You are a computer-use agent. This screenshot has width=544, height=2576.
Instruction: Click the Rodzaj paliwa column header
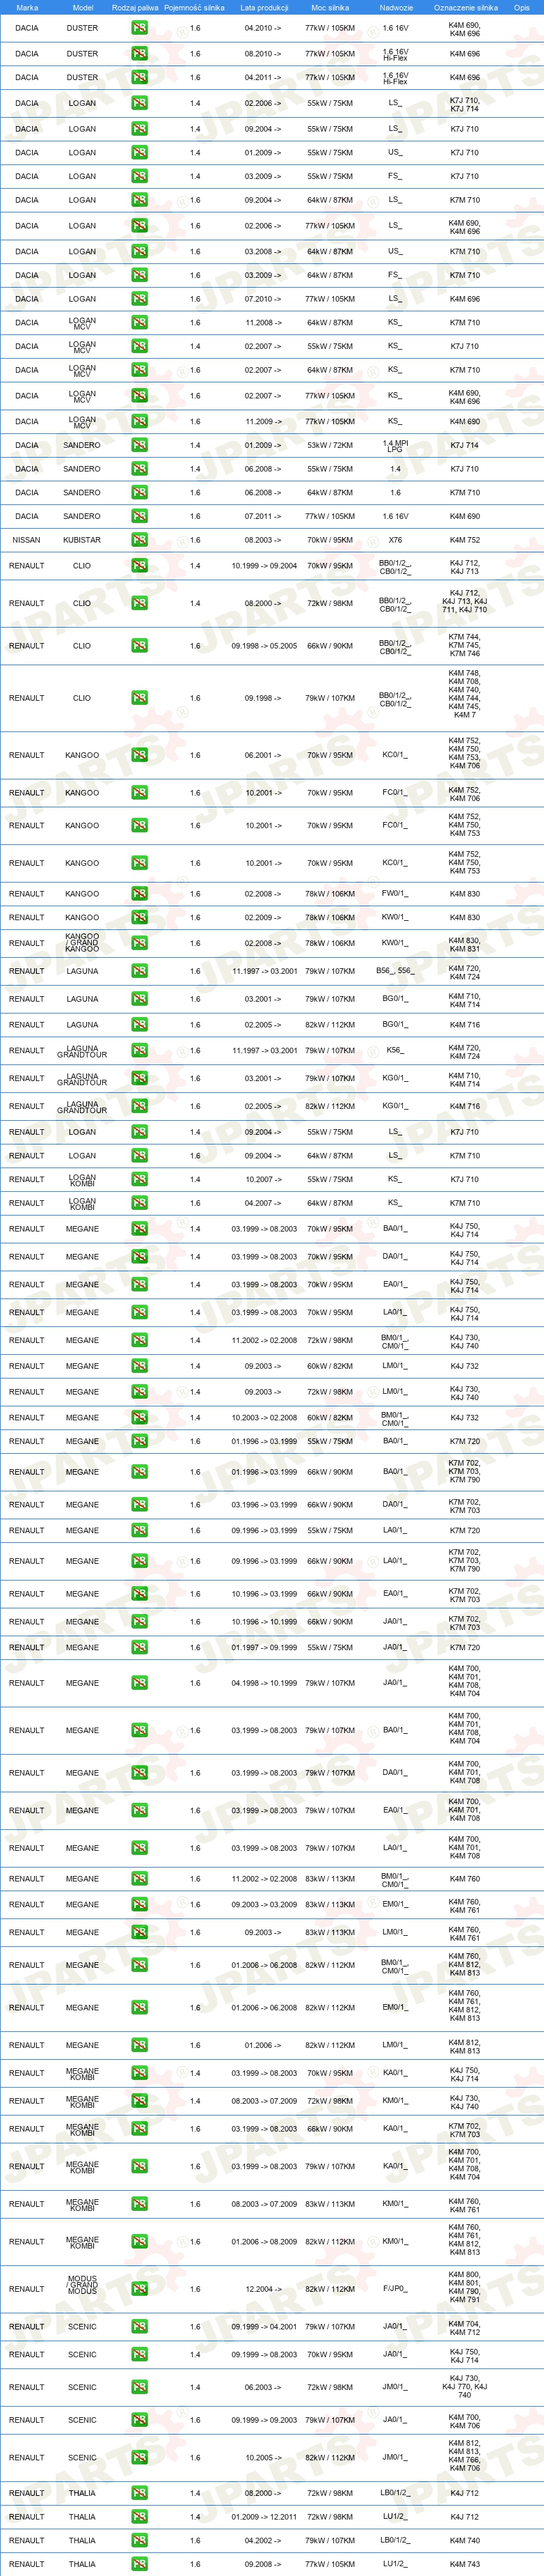click(135, 7)
